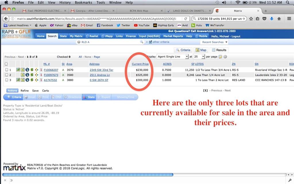Switch to the Map view tab

pos(201,50)
